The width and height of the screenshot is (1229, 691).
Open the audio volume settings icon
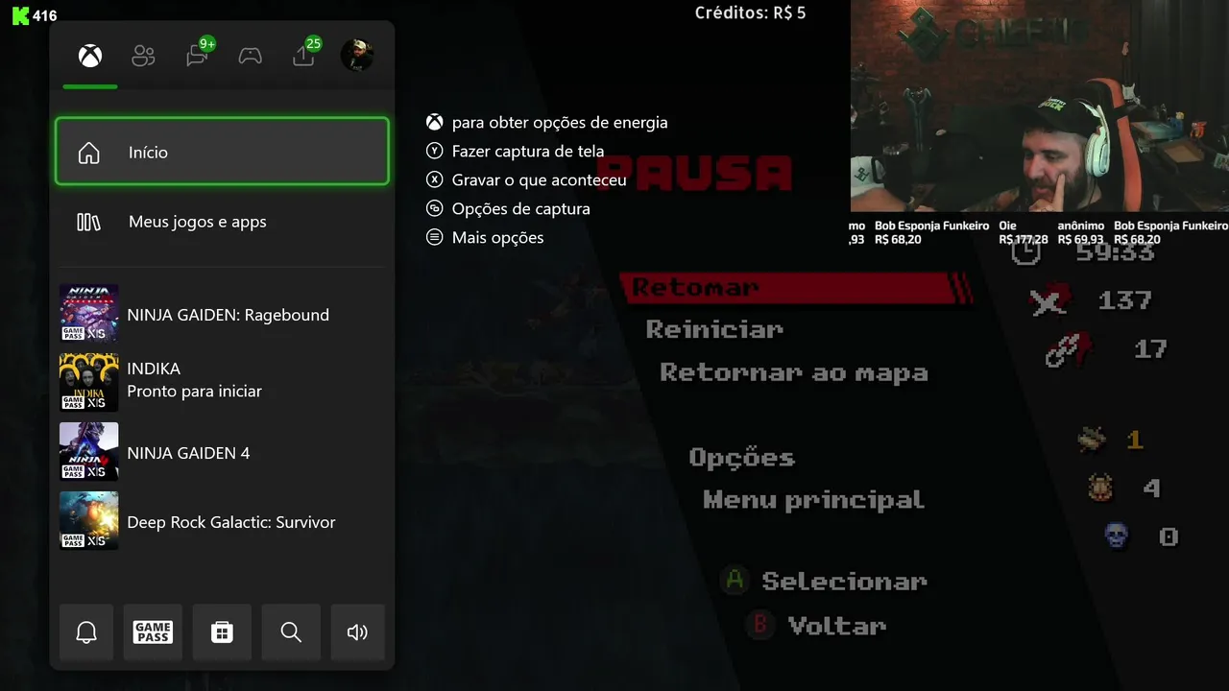(357, 632)
